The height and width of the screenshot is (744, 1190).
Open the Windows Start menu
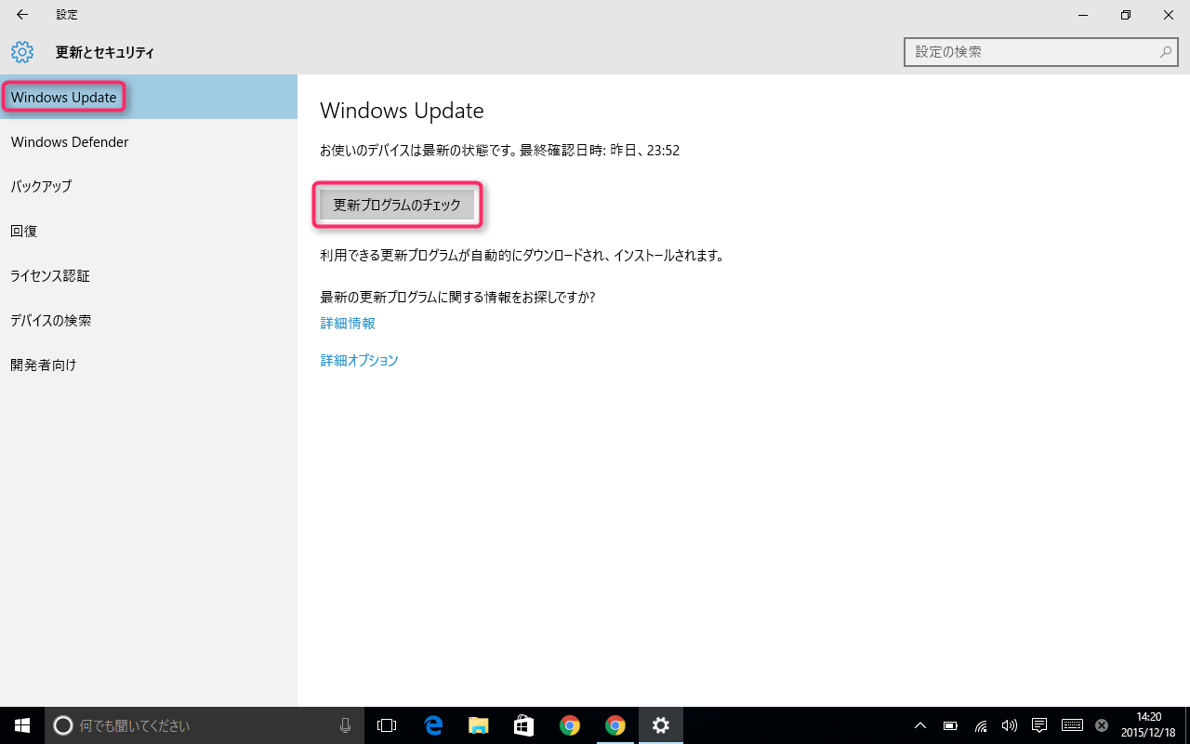click(22, 725)
